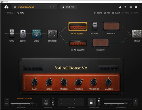The height and width of the screenshot is (110, 142).
Task: Select Quick Snap slot 1
Action: coord(61,100)
